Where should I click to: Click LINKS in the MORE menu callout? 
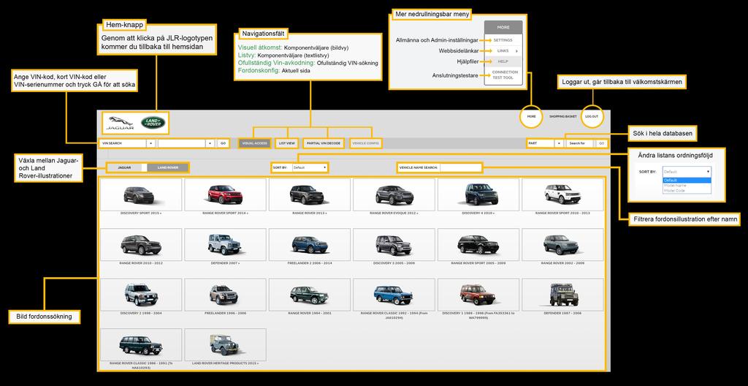[x=503, y=50]
